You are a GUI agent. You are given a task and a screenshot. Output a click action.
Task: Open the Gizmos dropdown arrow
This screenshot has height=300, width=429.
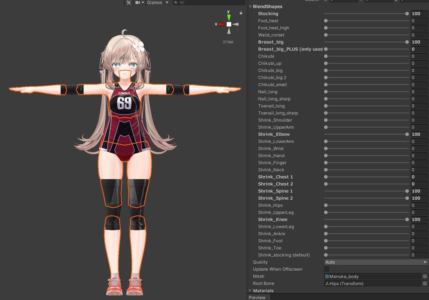click(x=167, y=3)
